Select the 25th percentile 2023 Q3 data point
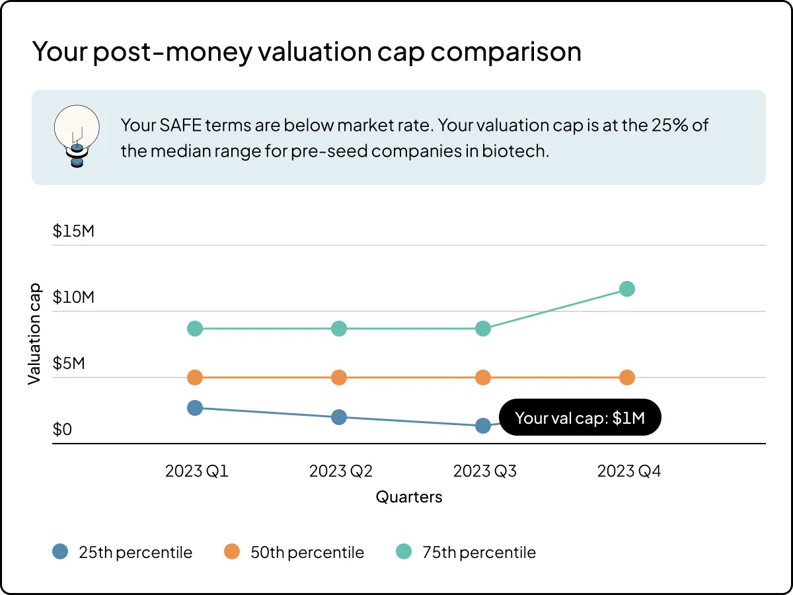 [x=483, y=426]
